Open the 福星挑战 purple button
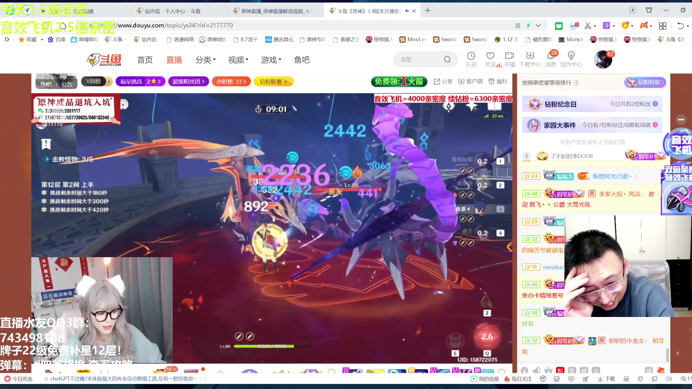Viewport: 692px width, 389px height. pyautogui.click(x=140, y=81)
